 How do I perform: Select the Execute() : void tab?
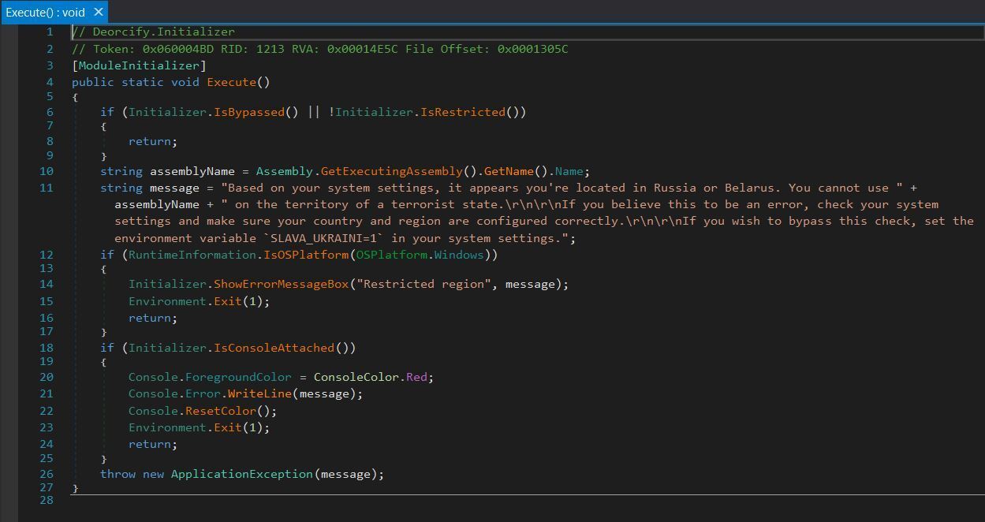tap(45, 12)
